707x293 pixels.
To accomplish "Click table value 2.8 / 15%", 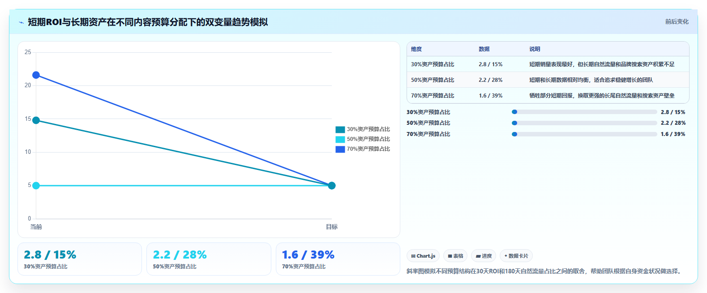I will click(x=490, y=64).
